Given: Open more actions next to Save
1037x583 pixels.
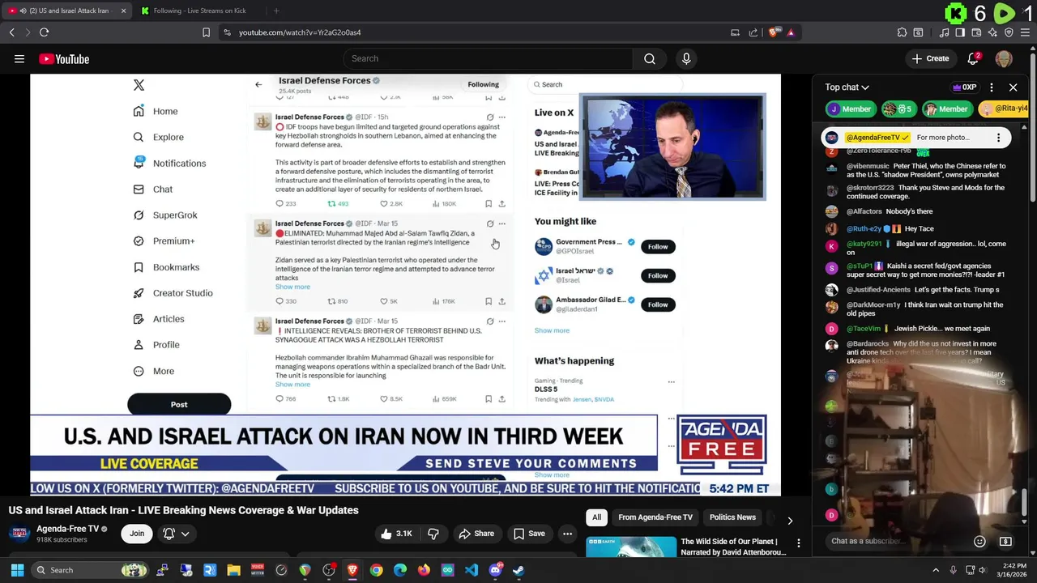Looking at the screenshot, I should [567, 534].
